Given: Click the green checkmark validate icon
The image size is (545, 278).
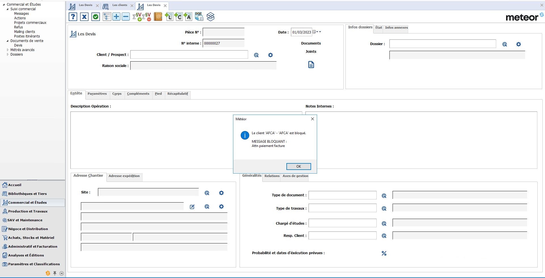Looking at the screenshot, I should pos(96,17).
